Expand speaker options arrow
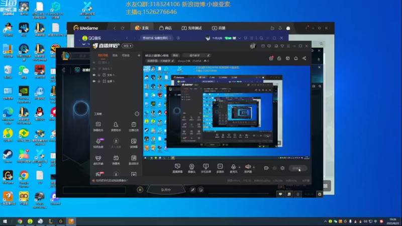This screenshot has height=226, width=402. (x=254, y=167)
